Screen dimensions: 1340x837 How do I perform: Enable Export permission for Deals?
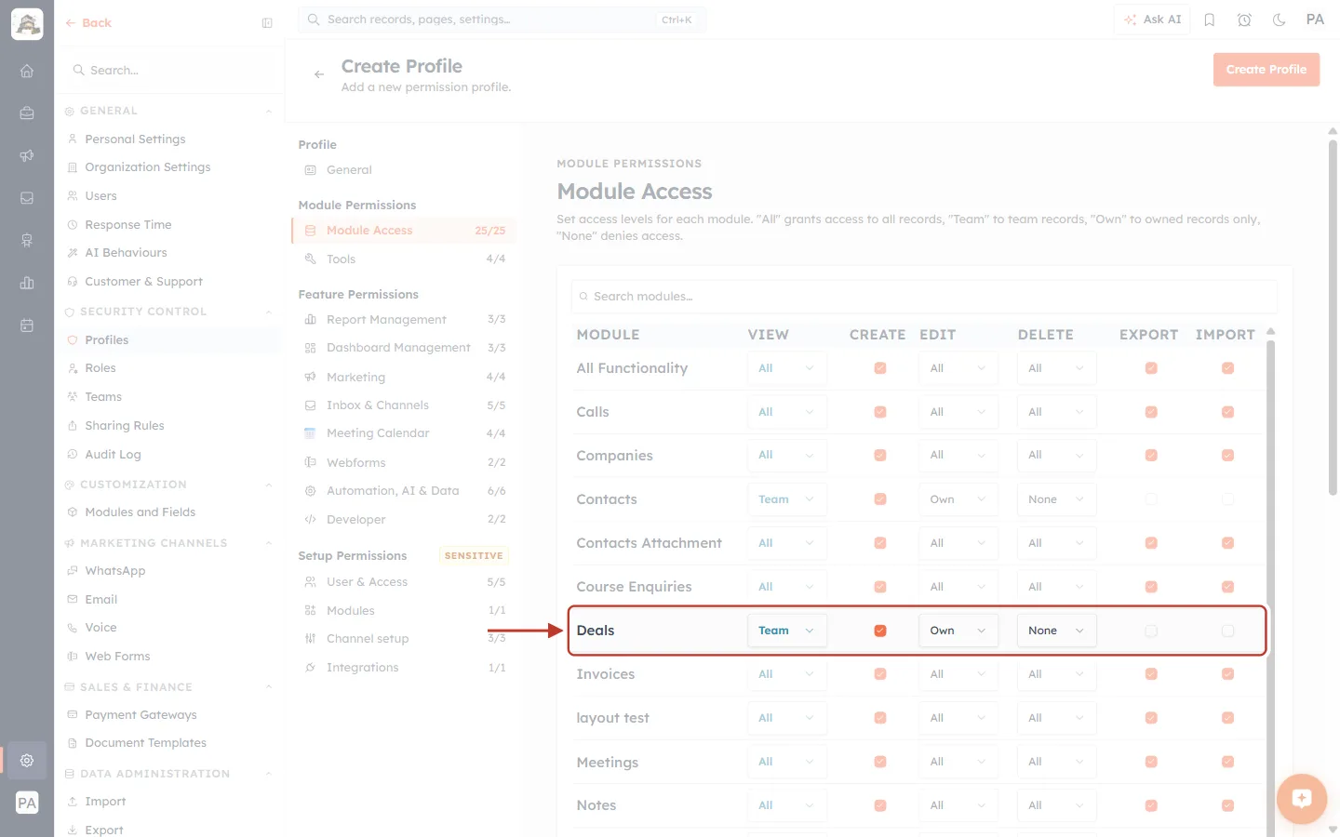point(1151,631)
